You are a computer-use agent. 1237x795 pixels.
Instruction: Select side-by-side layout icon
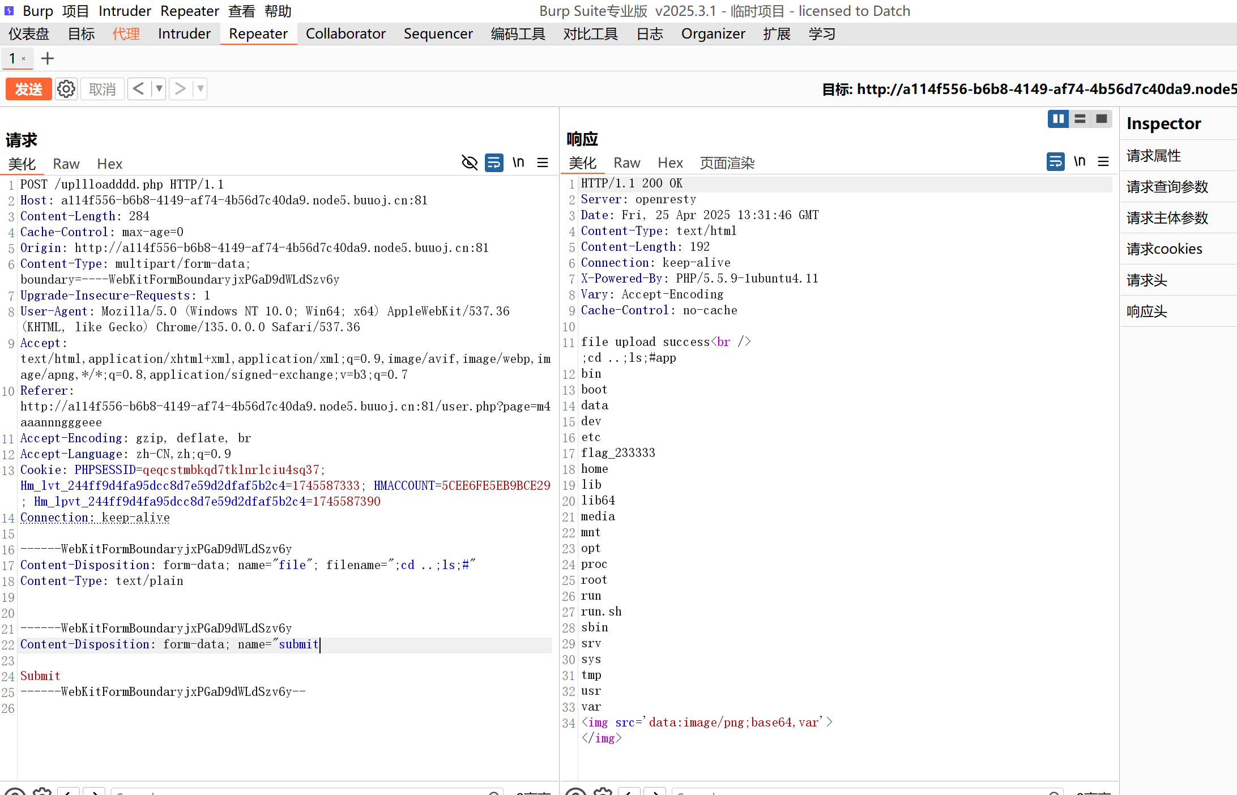pyautogui.click(x=1058, y=119)
